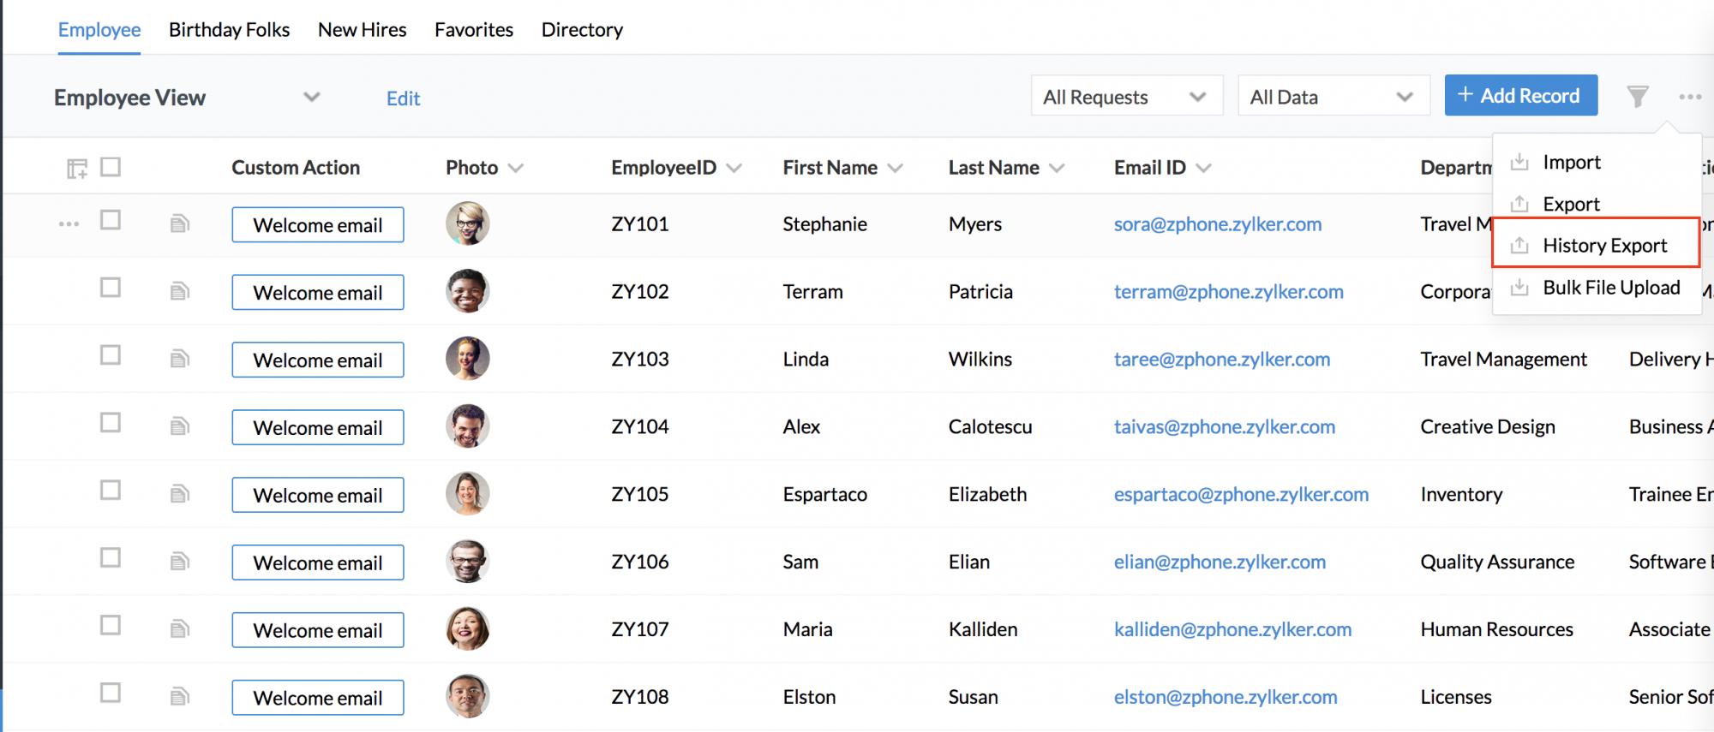The width and height of the screenshot is (1714, 732).
Task: Switch to the New Hires tab
Action: point(362,29)
